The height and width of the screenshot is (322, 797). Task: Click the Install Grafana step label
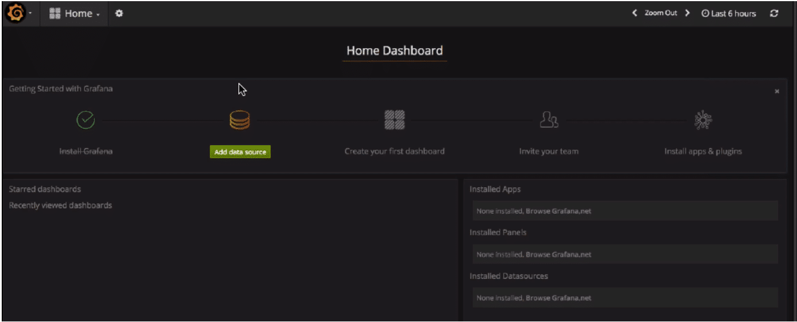point(86,152)
